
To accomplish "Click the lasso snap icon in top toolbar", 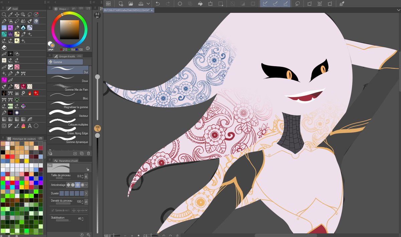I will 297,4.
